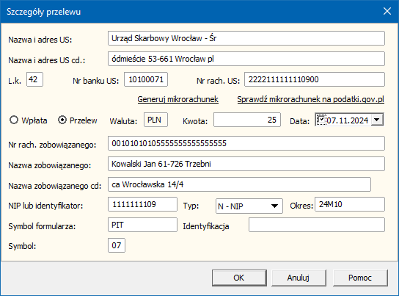399x296 pixels.
Task: Click the empty Identyfikacja field
Action: (317, 225)
